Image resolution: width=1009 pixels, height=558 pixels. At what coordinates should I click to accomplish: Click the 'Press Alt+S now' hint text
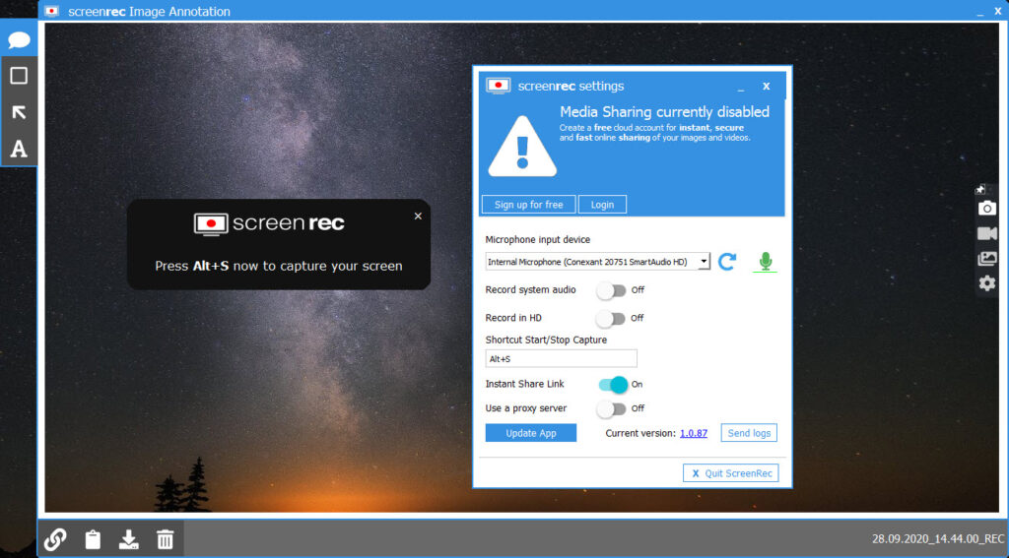279,266
